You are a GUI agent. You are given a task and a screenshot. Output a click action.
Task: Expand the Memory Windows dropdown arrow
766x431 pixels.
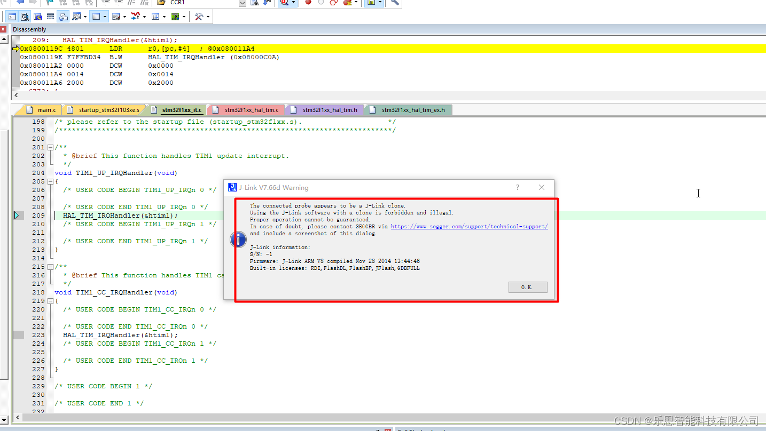[x=105, y=17]
